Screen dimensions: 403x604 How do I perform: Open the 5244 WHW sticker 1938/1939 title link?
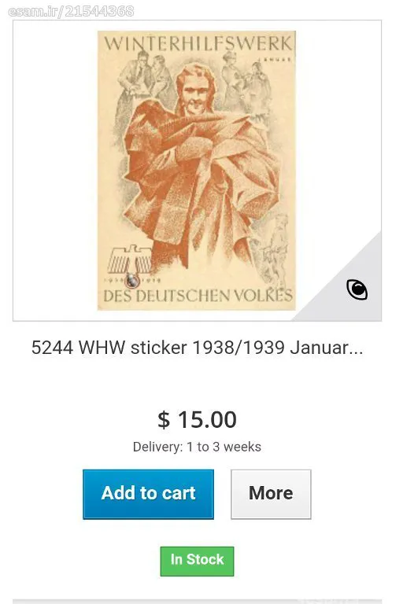coord(197,348)
